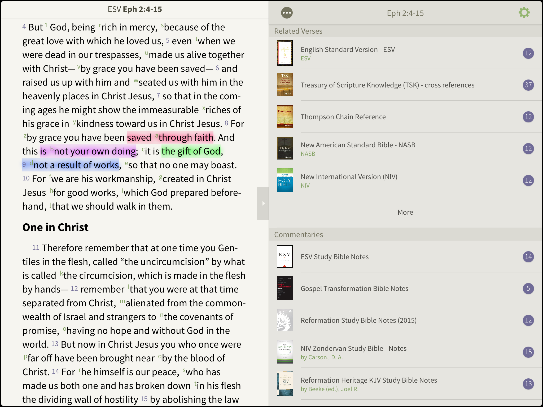
Task: Open the Gospel Transformation Bible cover thumbnail
Action: click(x=284, y=288)
